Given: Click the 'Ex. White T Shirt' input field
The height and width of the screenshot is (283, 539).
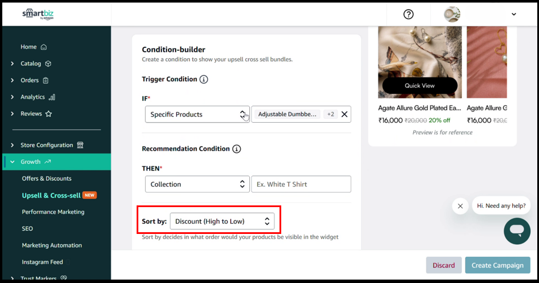Looking at the screenshot, I should coord(301,184).
